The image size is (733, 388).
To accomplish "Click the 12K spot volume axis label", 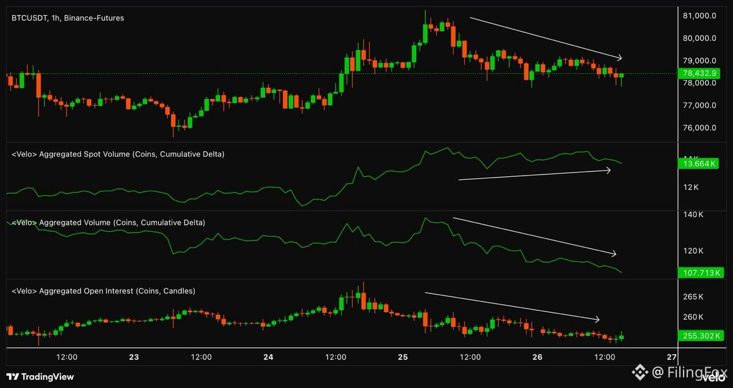I will pyautogui.click(x=691, y=187).
